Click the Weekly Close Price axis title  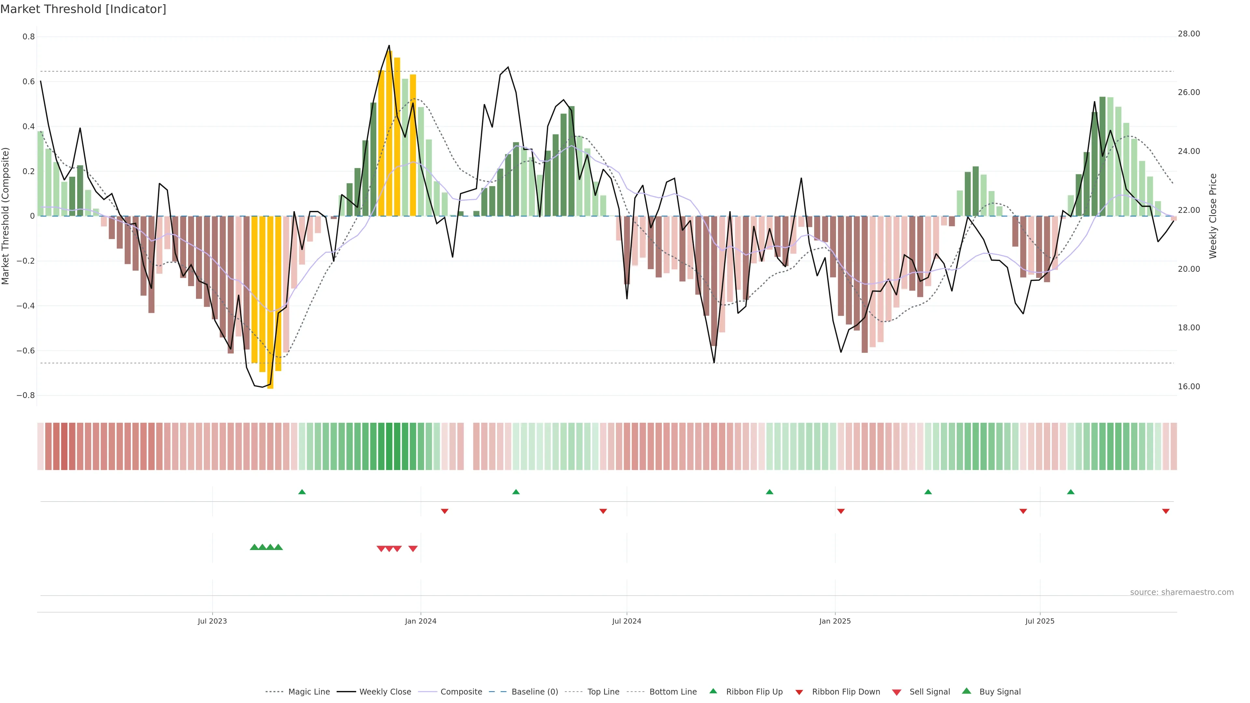[1213, 216]
